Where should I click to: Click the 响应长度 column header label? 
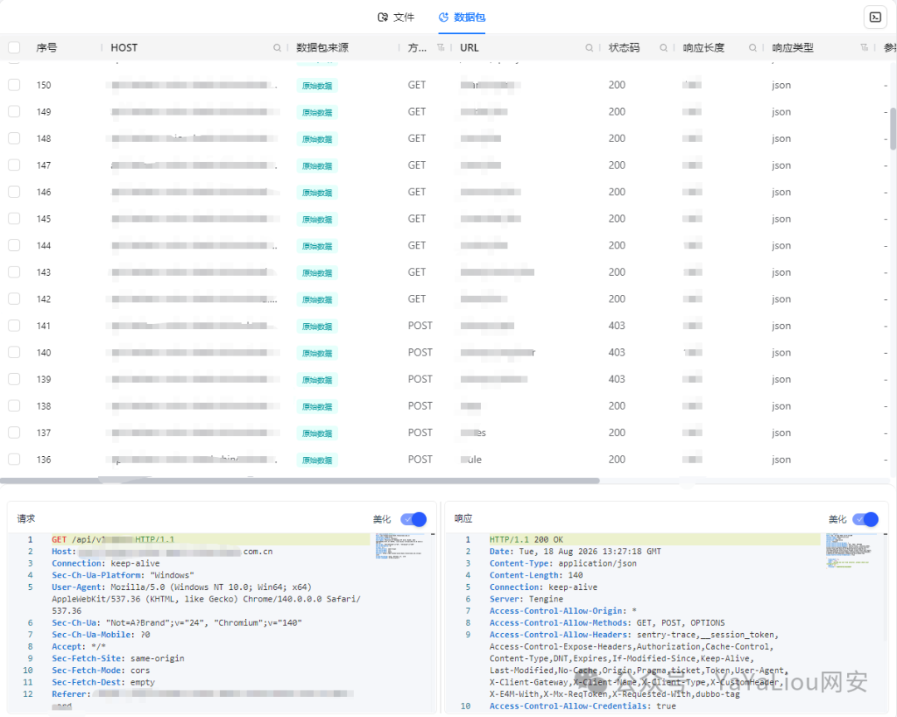point(703,48)
